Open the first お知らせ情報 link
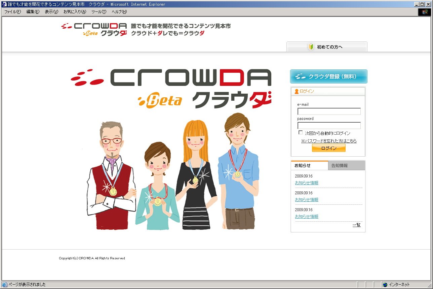 pyautogui.click(x=307, y=183)
